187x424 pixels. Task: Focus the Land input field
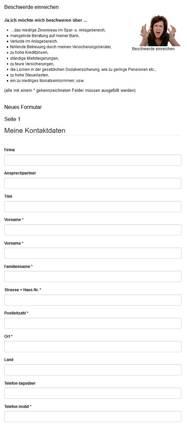[x=93, y=370]
